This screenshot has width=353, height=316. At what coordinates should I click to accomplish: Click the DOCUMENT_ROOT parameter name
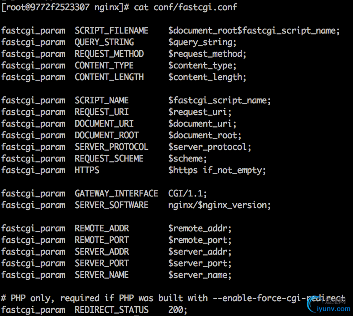pos(107,135)
